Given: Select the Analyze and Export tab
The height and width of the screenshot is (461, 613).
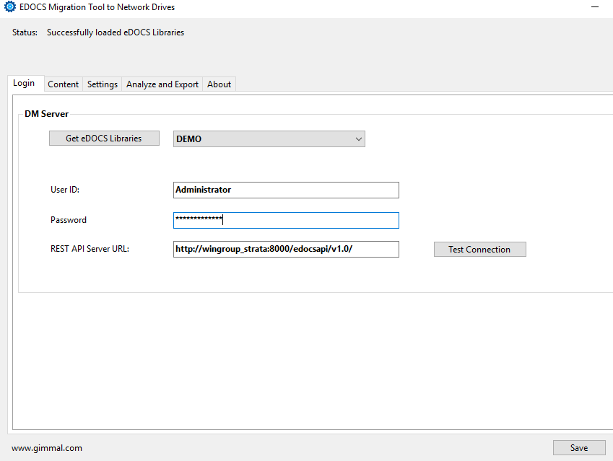Looking at the screenshot, I should point(162,84).
